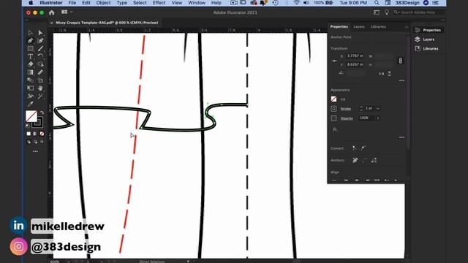The image size is (468, 263).
Task: Switch to Draw Normal mode
Action: click(x=29, y=142)
